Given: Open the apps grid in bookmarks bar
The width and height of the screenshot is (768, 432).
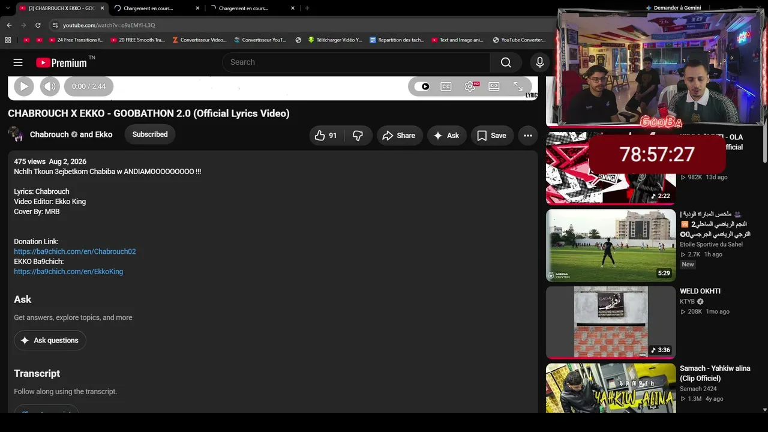Looking at the screenshot, I should pyautogui.click(x=8, y=40).
